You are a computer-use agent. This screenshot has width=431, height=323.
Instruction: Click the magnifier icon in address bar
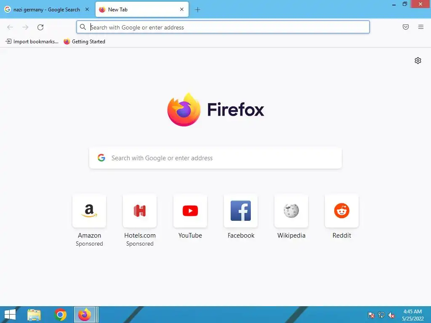pyautogui.click(x=83, y=27)
